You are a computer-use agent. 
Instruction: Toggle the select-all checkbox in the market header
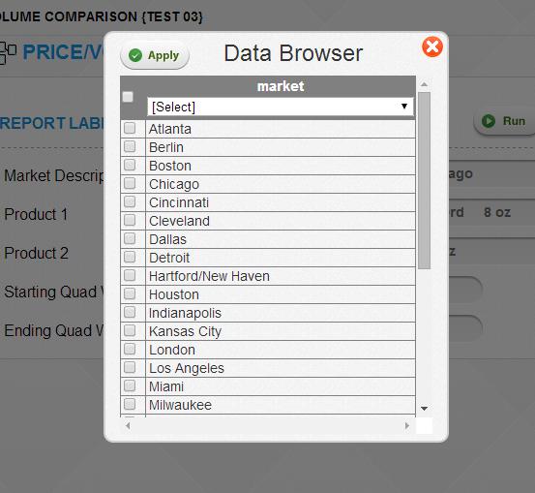(x=128, y=97)
